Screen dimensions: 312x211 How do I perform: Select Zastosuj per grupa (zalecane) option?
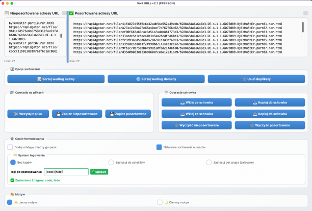point(209,162)
